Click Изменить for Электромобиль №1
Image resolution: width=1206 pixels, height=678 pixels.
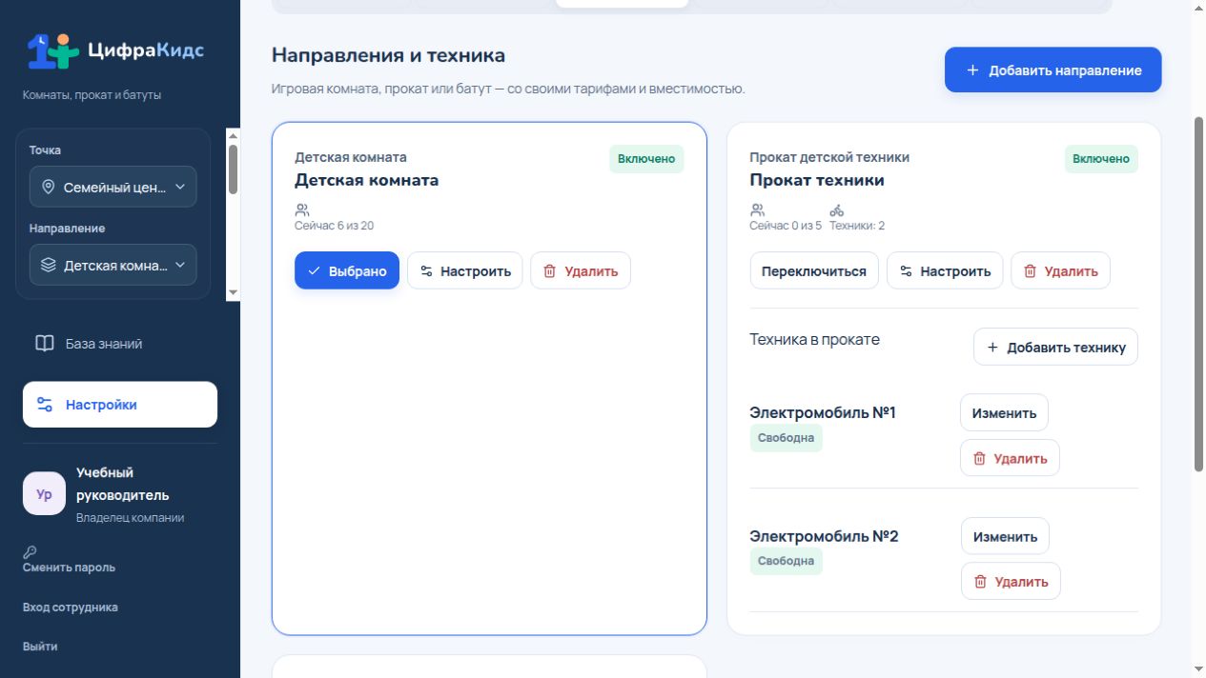1004,413
